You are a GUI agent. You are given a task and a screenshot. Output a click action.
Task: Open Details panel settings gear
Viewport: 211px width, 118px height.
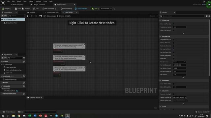209,16
